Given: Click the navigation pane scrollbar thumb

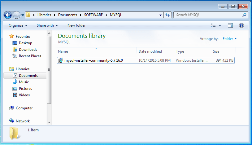Looking at the screenshot, I should point(49,70).
